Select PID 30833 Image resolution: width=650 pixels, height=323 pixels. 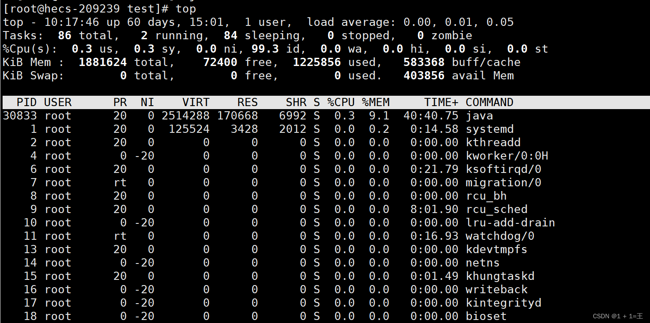click(20, 116)
